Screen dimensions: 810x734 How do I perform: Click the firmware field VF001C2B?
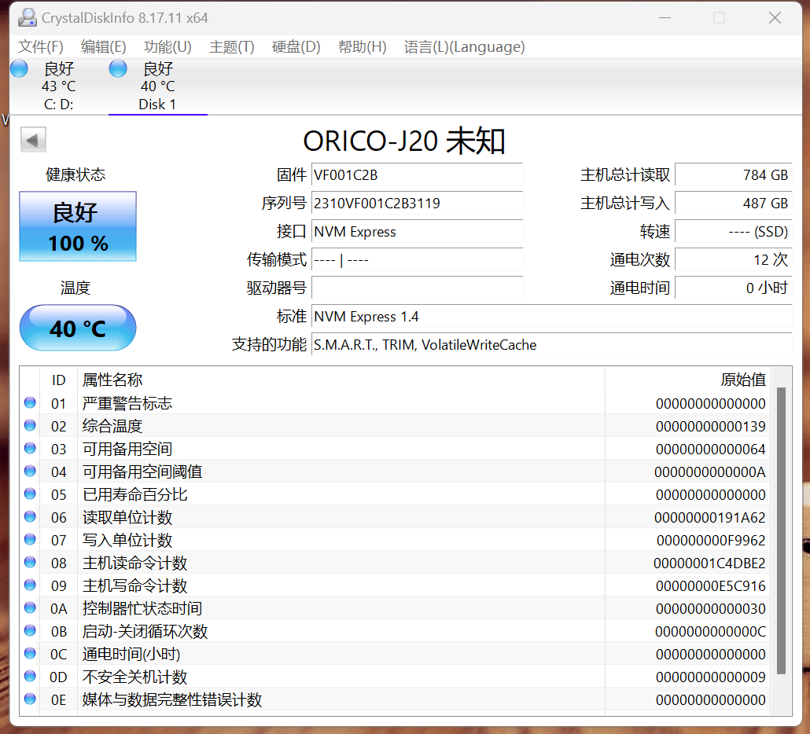[418, 175]
